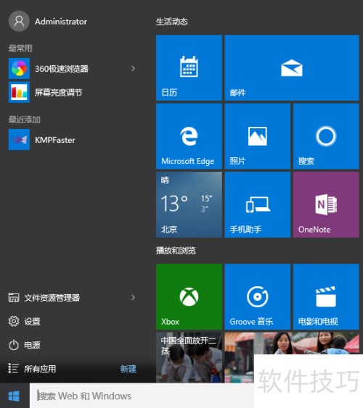Select the Administrator account name
This screenshot has height=408, width=363.
click(x=61, y=21)
